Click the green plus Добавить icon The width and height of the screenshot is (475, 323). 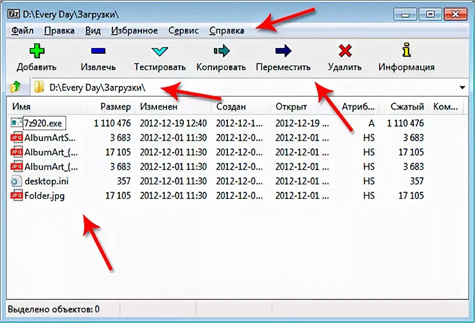(x=37, y=50)
